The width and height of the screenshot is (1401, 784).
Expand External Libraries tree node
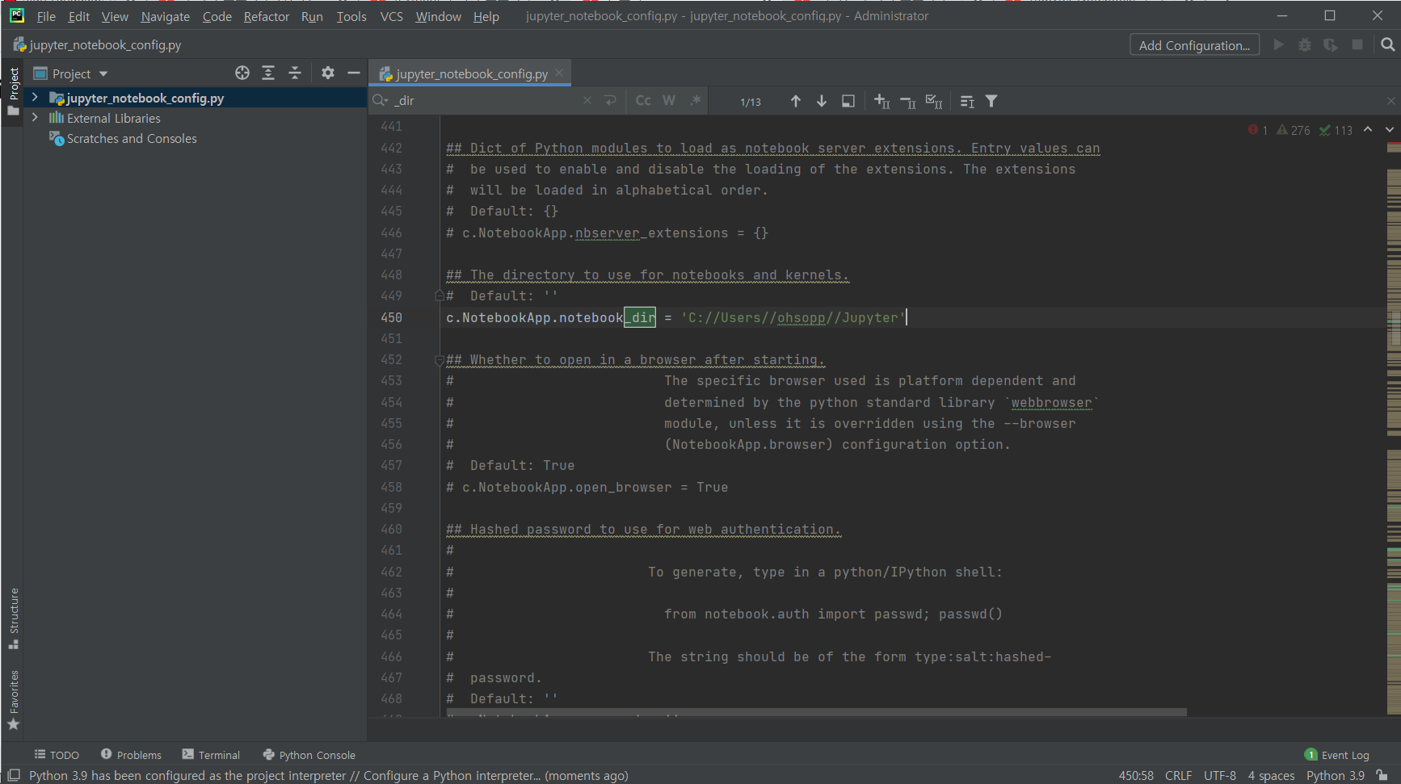[35, 118]
